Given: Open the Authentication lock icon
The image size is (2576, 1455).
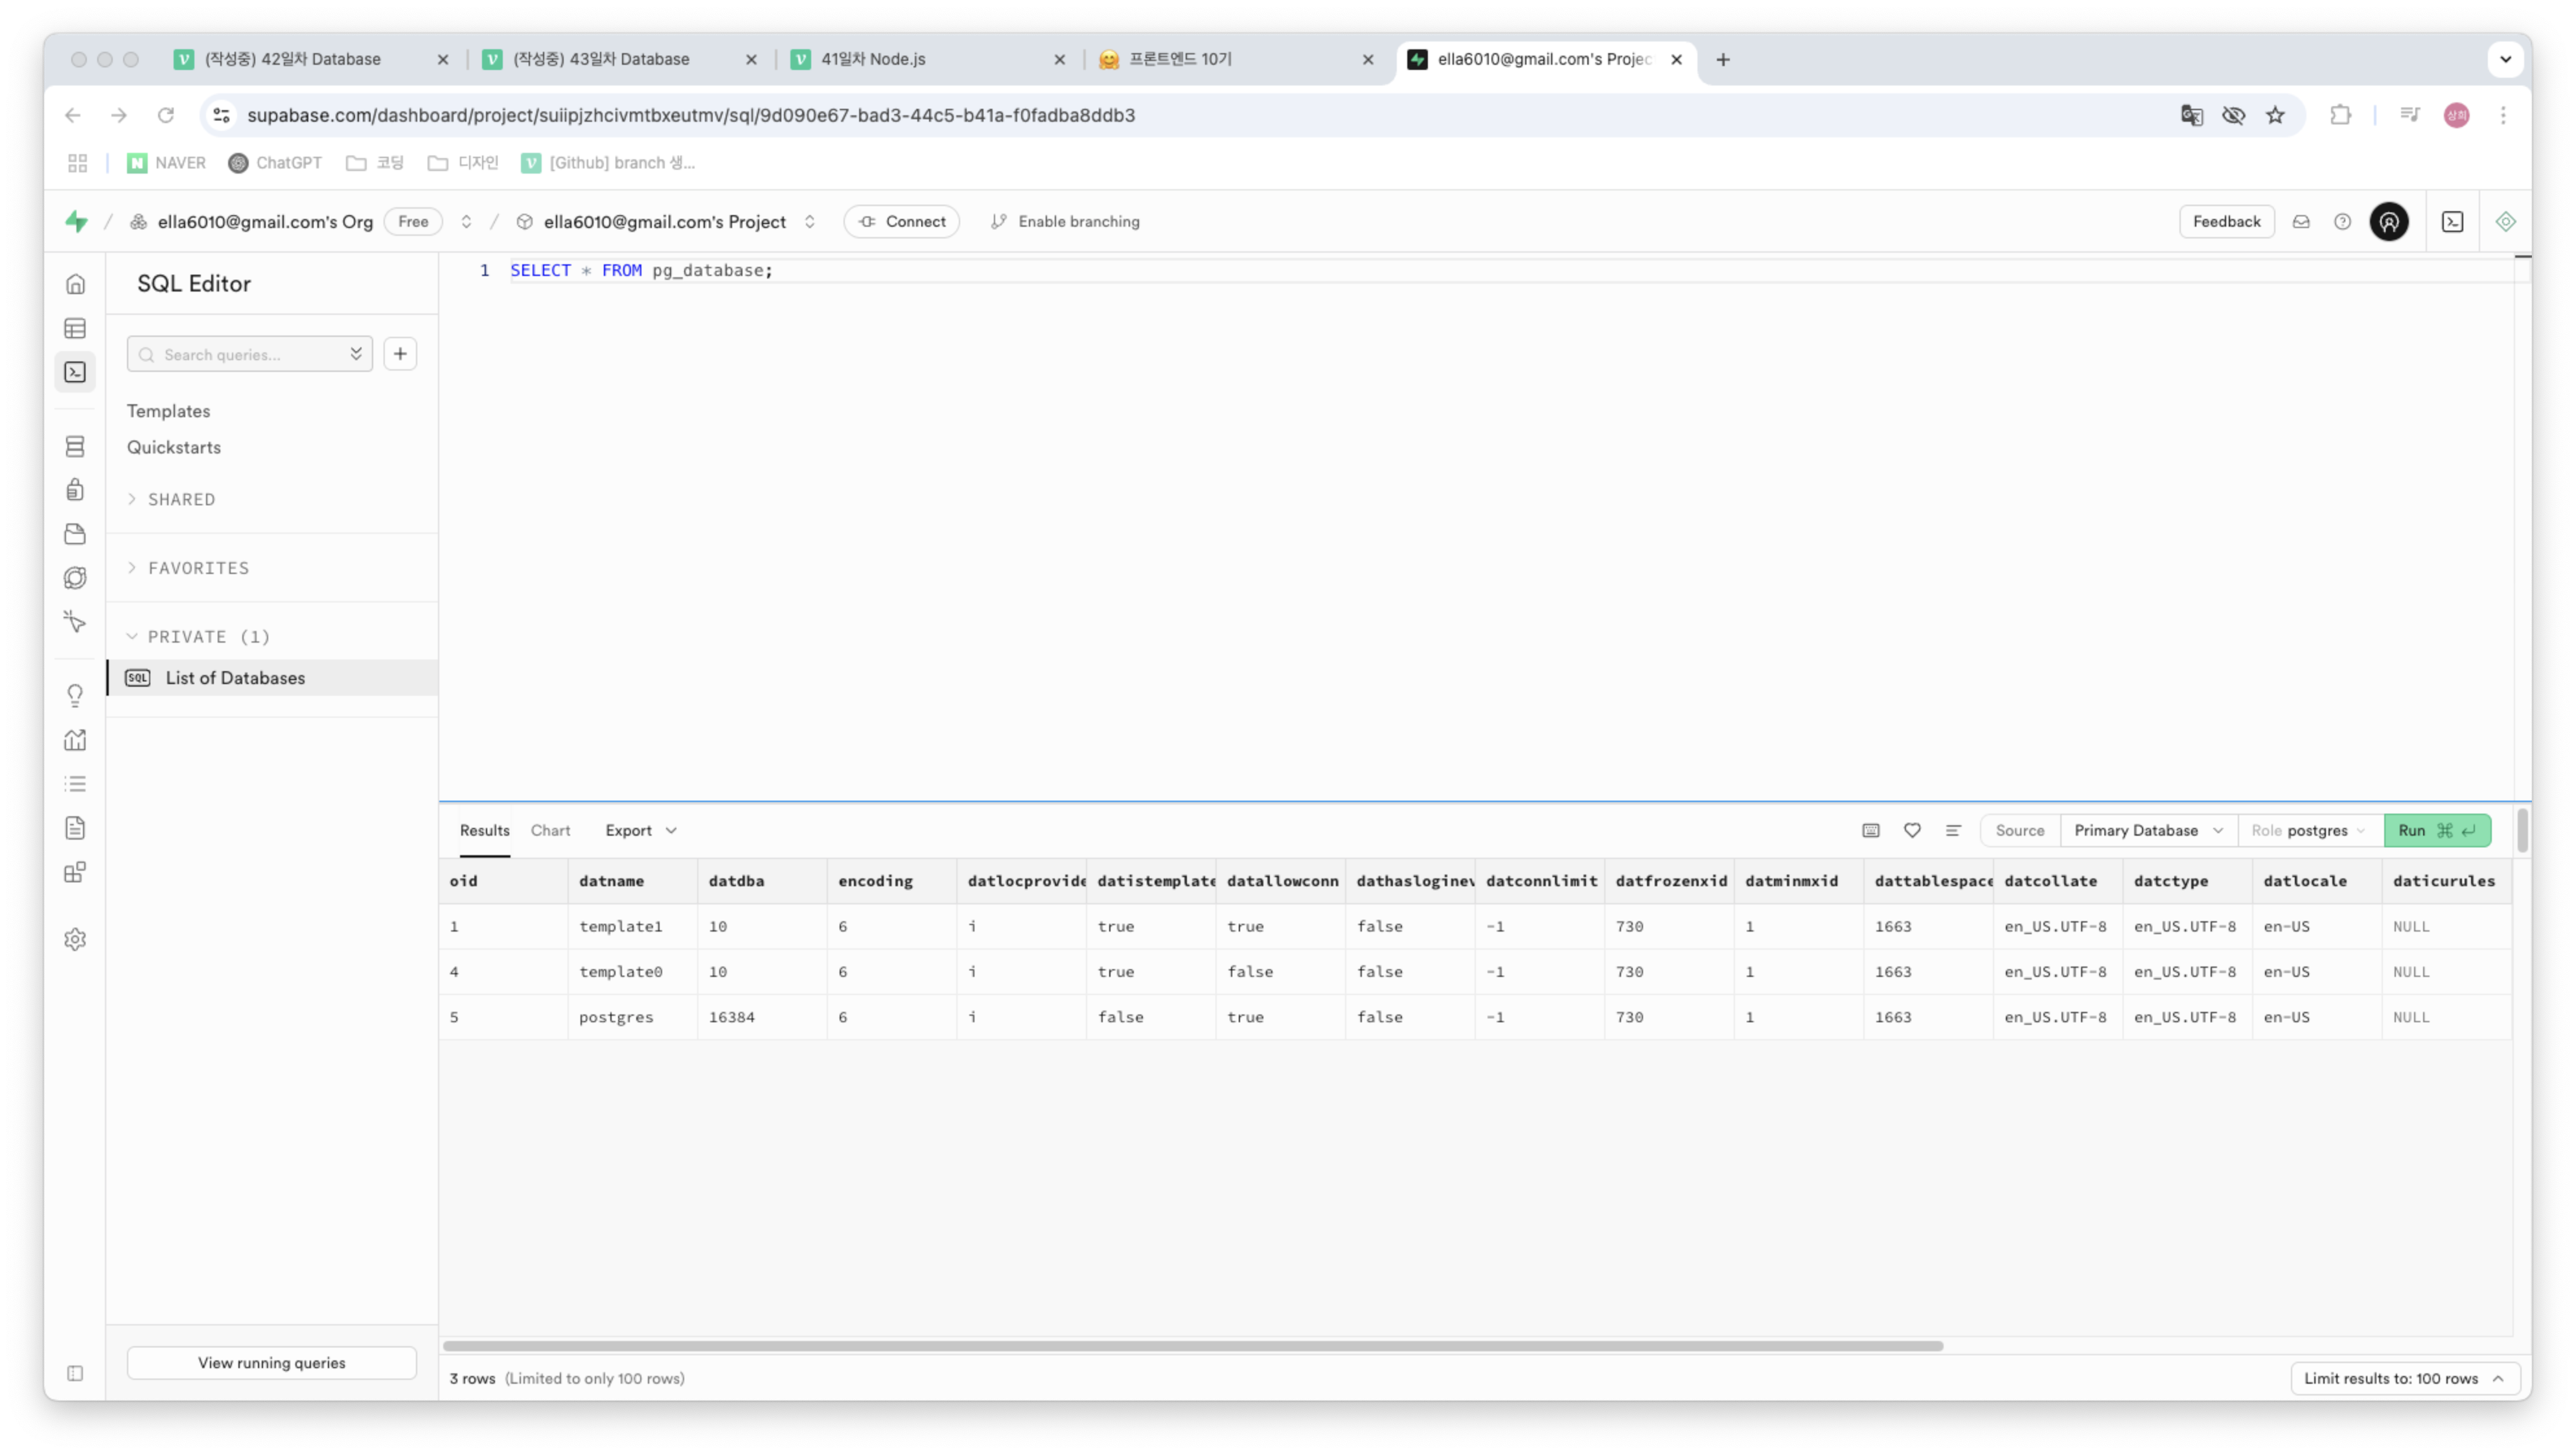Looking at the screenshot, I should [75, 490].
